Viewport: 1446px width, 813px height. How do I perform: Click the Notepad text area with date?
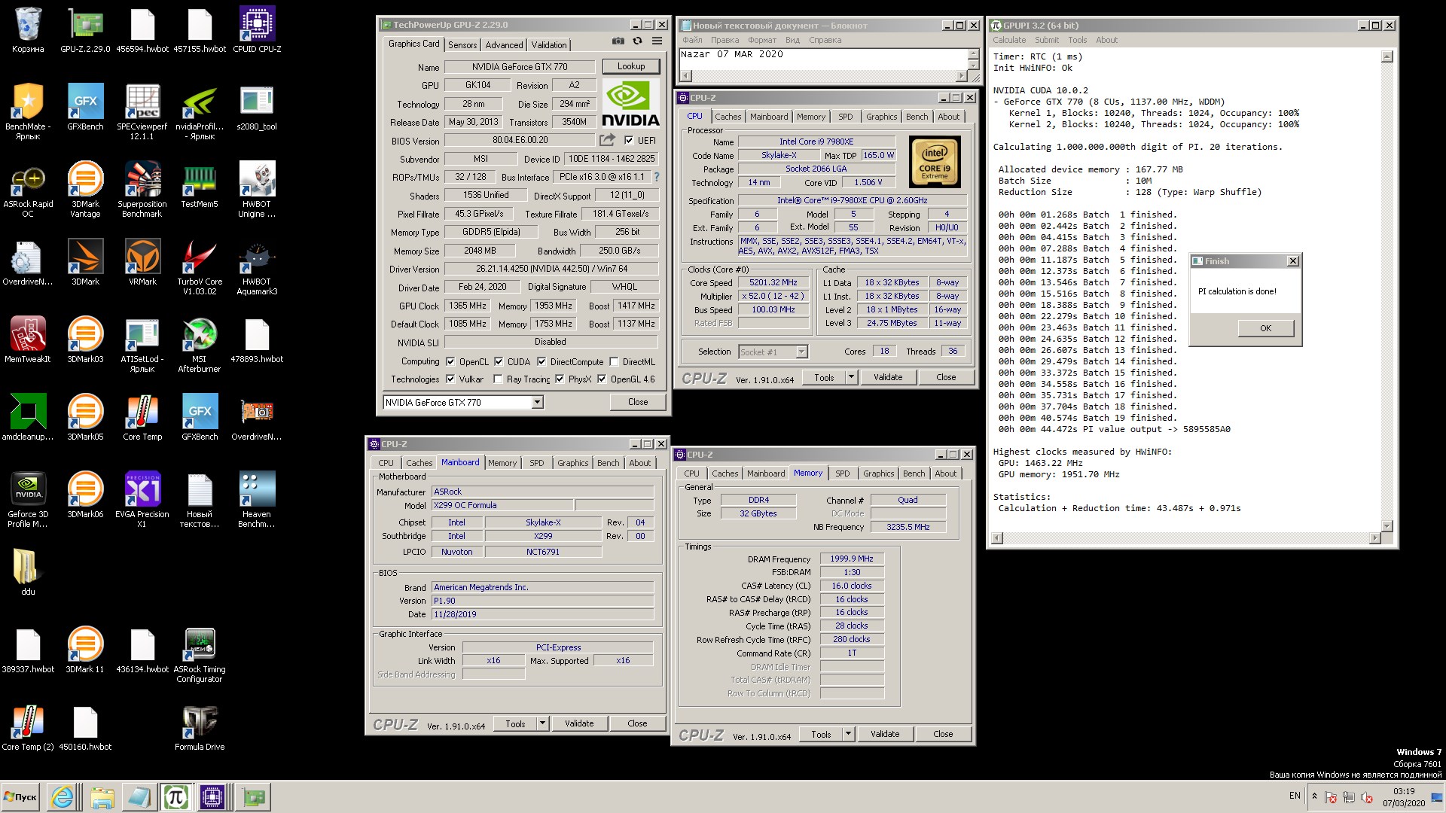822,59
